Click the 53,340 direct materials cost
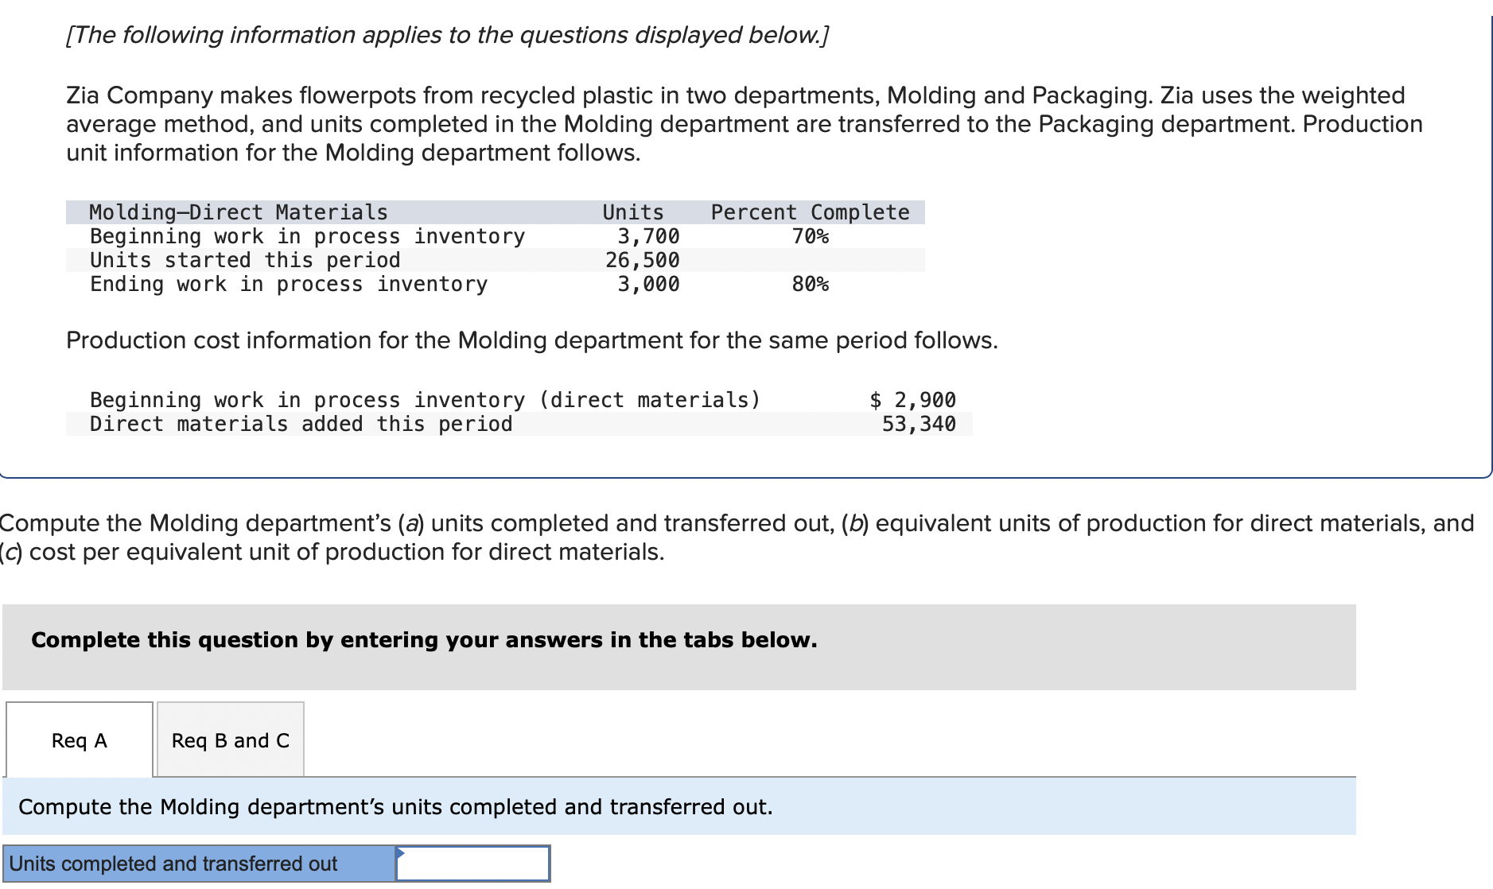The width and height of the screenshot is (1493, 889). click(x=919, y=424)
